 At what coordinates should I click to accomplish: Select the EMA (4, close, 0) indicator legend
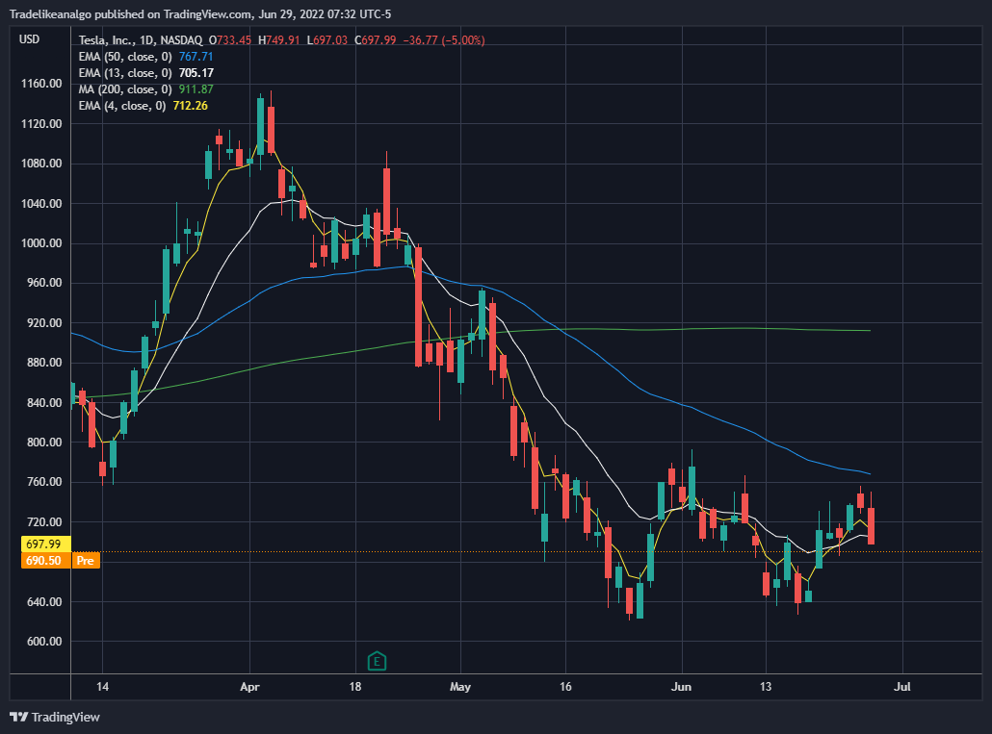click(x=122, y=106)
